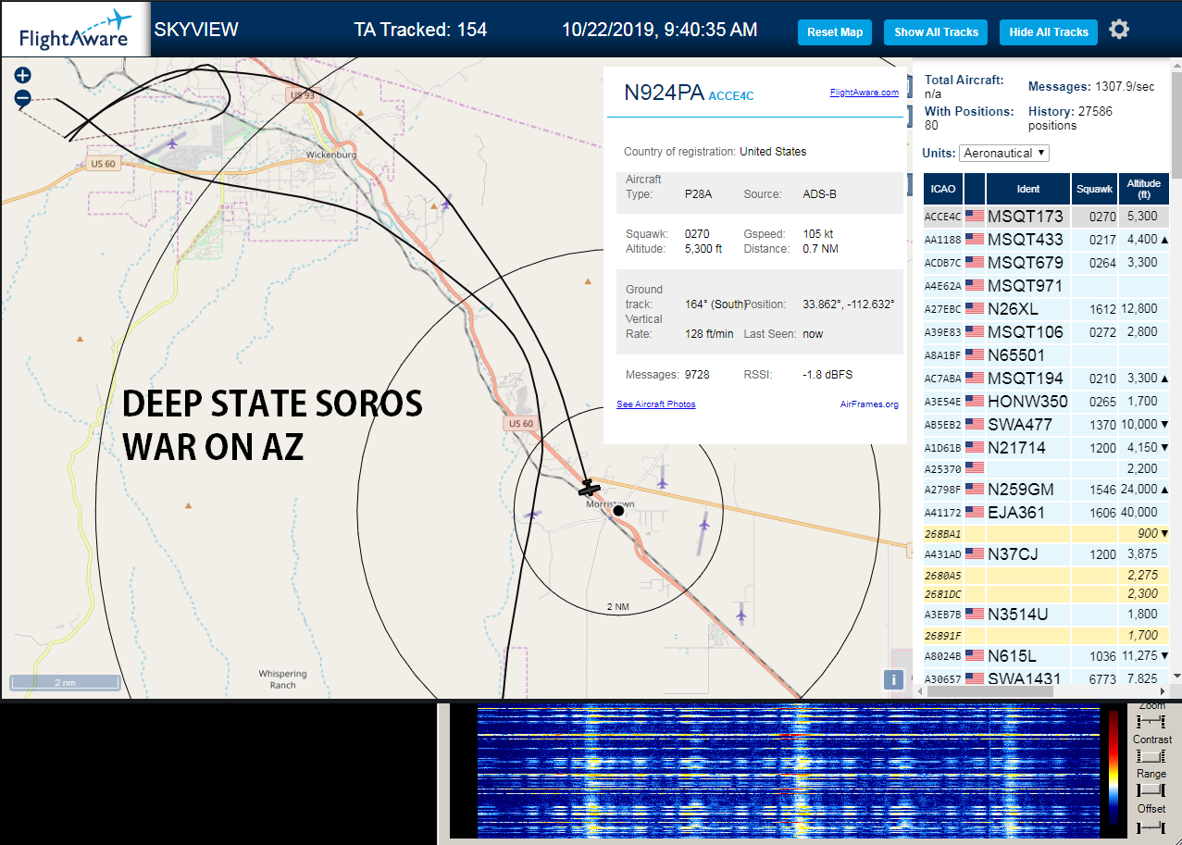Select the 268BA1 yellow row
The image size is (1182, 845).
1047,534
